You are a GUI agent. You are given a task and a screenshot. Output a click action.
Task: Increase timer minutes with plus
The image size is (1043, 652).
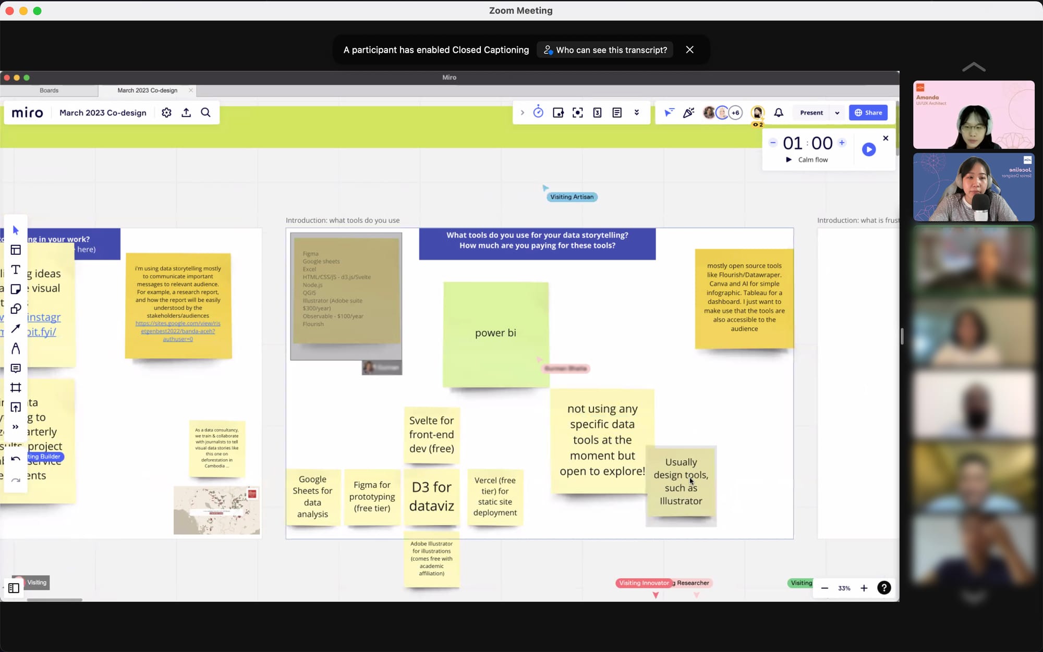coord(842,142)
